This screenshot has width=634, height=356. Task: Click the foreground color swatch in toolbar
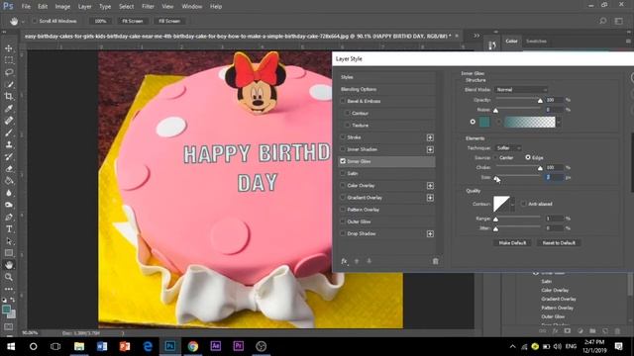point(6,310)
